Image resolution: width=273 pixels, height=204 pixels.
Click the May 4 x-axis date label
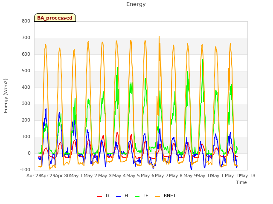[119, 176]
